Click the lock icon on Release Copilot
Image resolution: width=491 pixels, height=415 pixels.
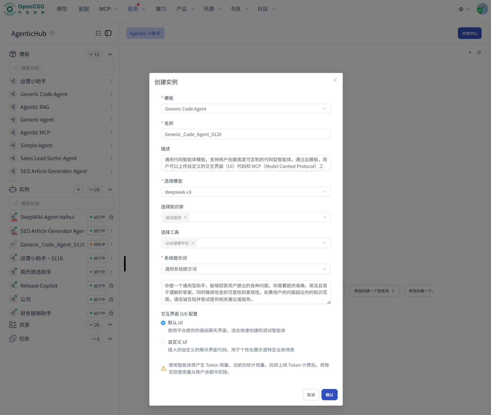[x=111, y=286]
